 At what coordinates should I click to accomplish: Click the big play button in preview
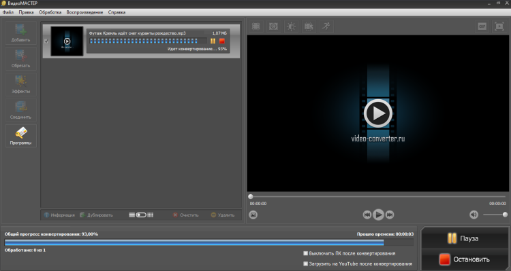pos(378,113)
